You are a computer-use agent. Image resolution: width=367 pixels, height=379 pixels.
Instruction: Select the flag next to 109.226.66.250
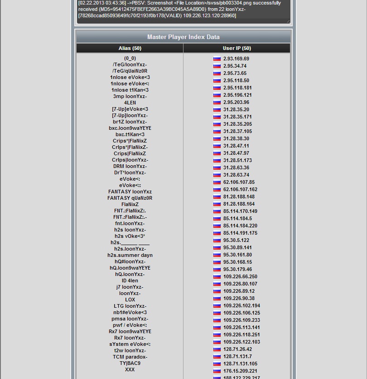(217, 276)
